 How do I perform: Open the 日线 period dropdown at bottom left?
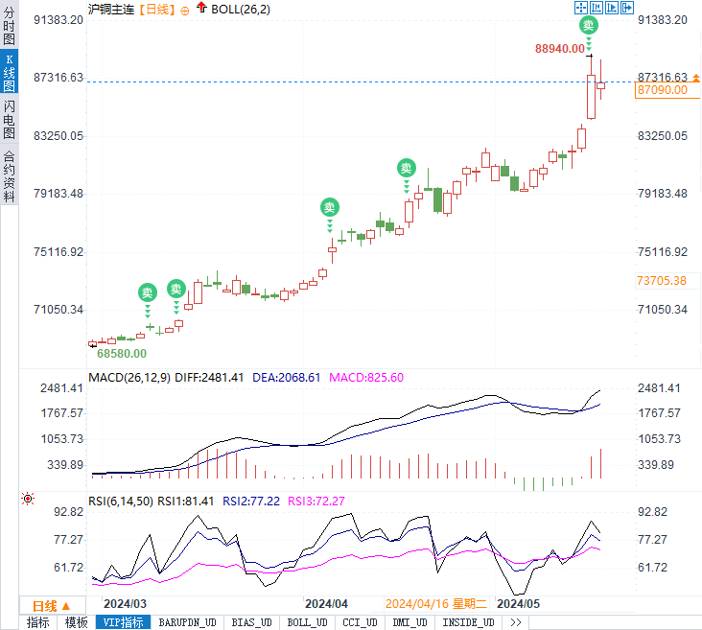51,605
